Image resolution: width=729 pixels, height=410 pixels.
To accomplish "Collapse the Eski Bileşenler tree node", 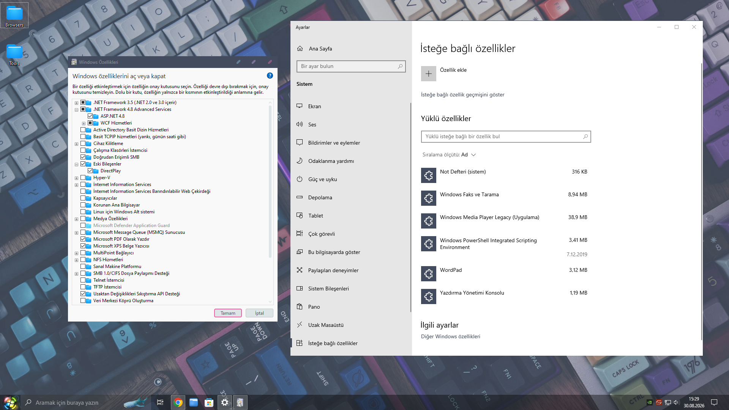I will pyautogui.click(x=77, y=164).
